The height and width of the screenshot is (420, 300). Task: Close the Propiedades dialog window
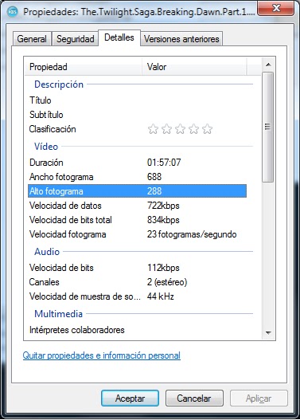[275, 8]
